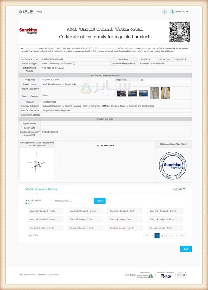208x290 pixels.
Task: Click the Product Approved decision text
Action: point(50,132)
